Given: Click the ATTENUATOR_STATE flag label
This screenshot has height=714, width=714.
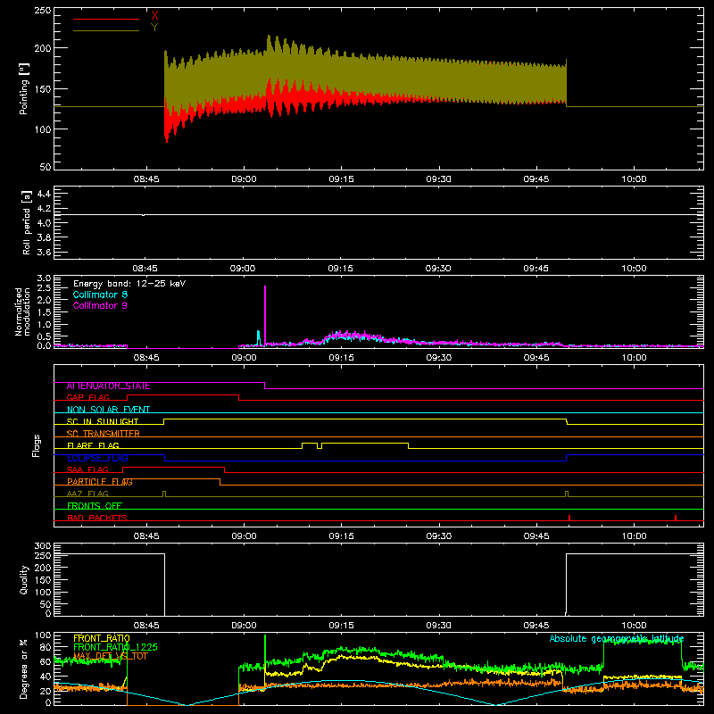Looking at the screenshot, I should [x=108, y=386].
